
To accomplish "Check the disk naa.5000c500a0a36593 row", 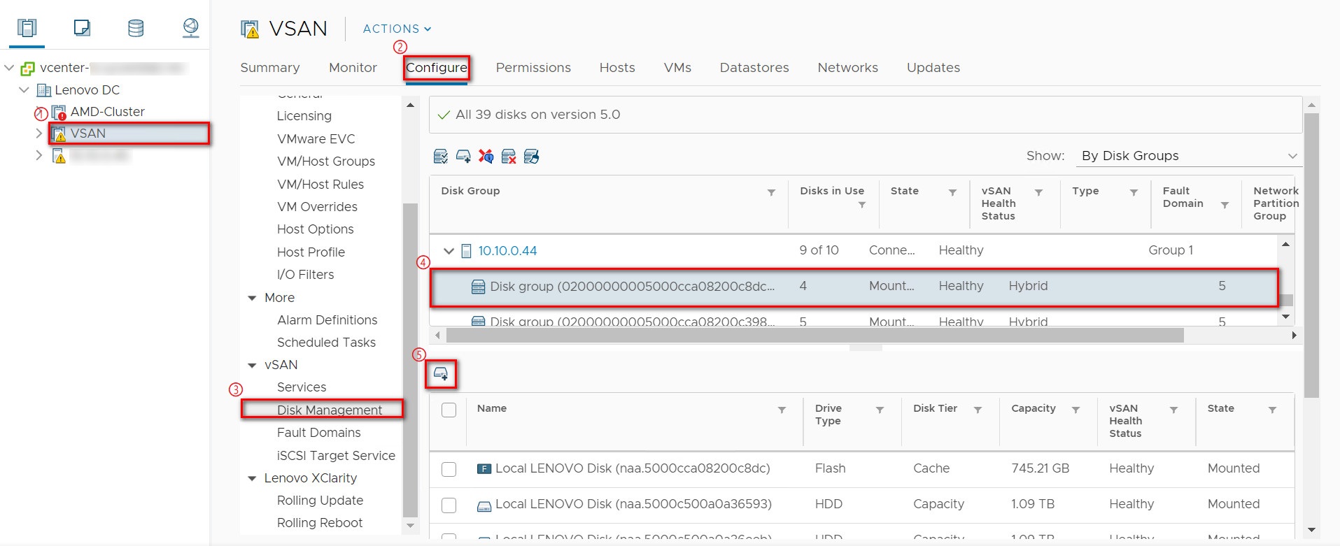I will (x=449, y=505).
